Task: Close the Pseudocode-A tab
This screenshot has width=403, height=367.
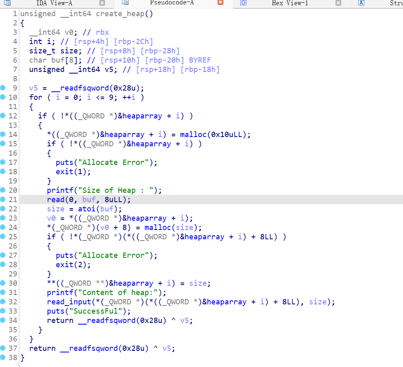Action: point(220,3)
